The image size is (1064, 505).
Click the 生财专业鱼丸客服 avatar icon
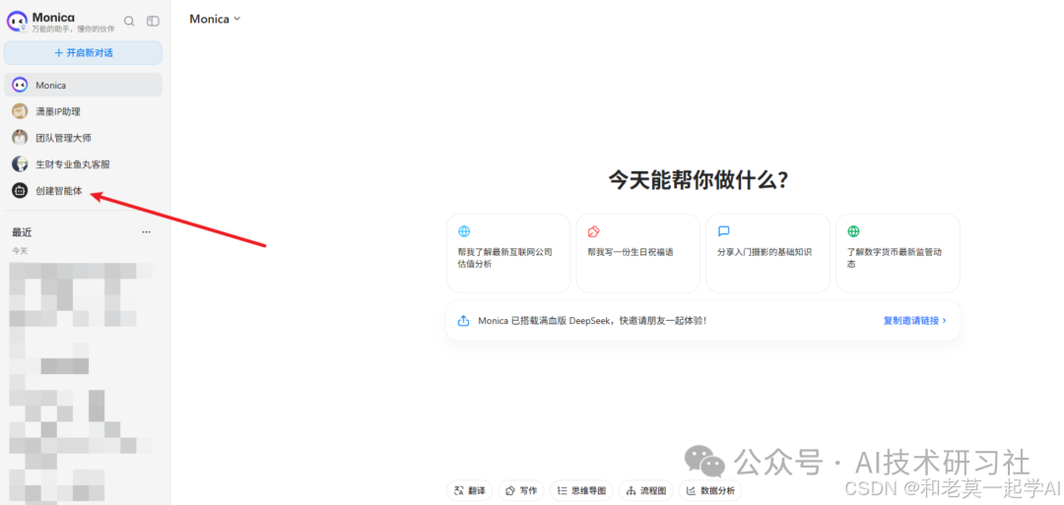[x=20, y=164]
